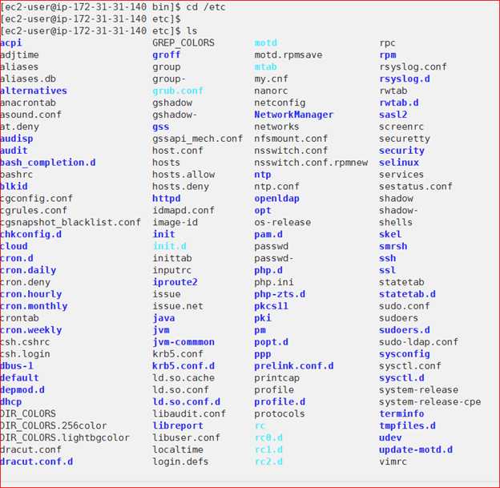This screenshot has width=500, height=488.
Task: Click selinux directory
Action: (399, 163)
